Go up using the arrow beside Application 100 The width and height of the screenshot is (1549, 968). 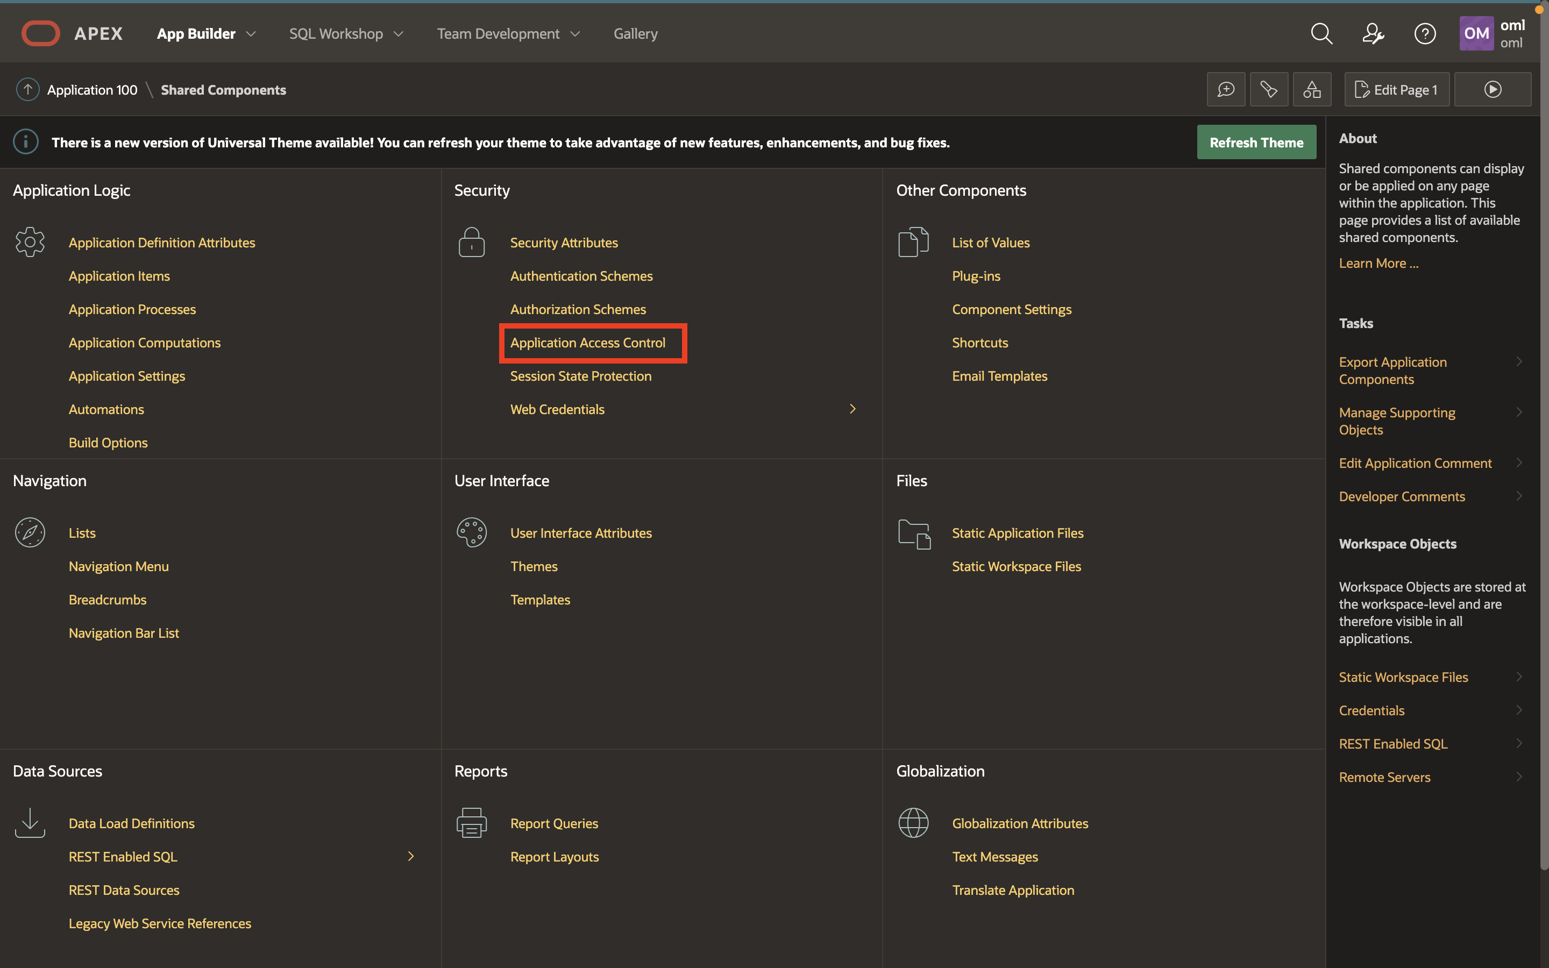click(x=27, y=90)
